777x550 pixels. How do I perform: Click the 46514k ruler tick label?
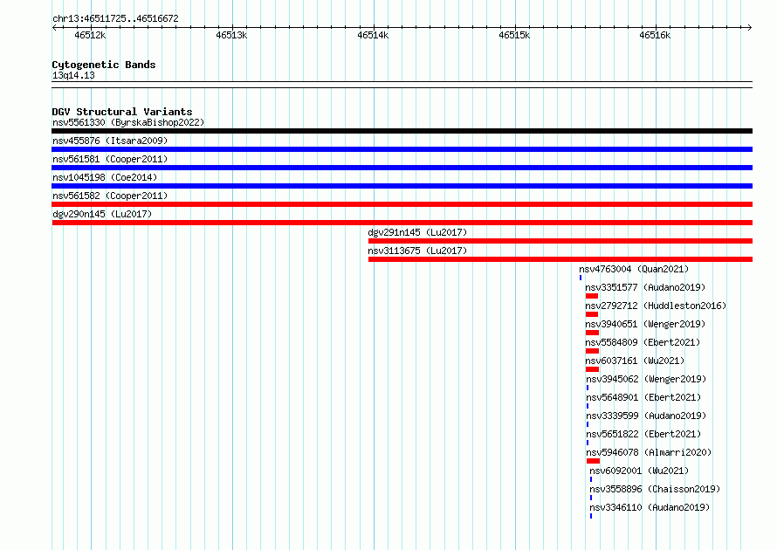[373, 35]
